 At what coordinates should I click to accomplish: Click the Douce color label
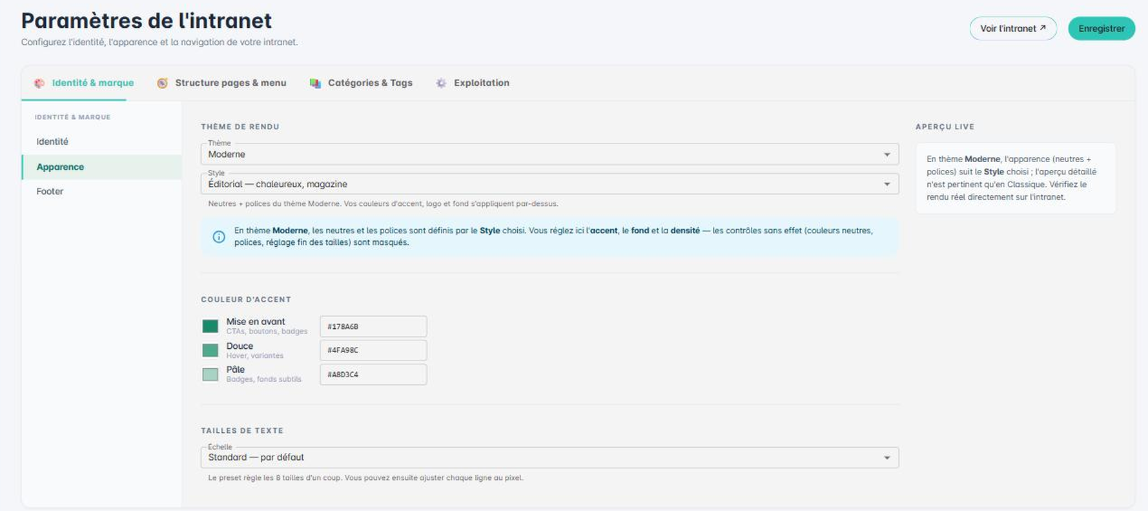(x=240, y=346)
